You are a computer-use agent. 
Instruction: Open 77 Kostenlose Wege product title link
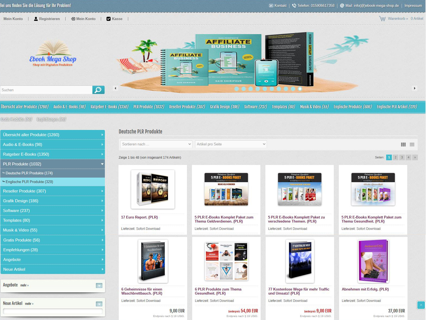(x=299, y=291)
